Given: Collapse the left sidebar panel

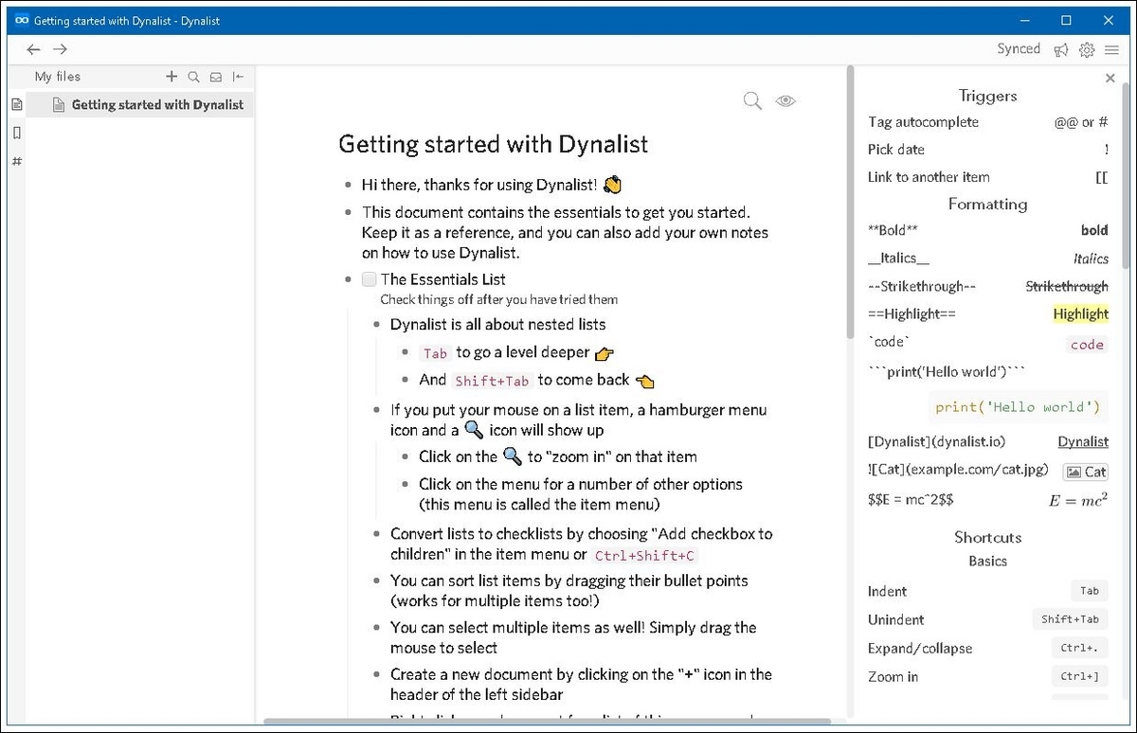Looking at the screenshot, I should click(x=239, y=77).
